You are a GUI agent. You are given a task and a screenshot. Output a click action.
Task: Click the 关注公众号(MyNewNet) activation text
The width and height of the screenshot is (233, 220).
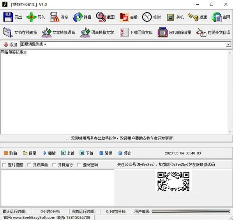coord(166,165)
